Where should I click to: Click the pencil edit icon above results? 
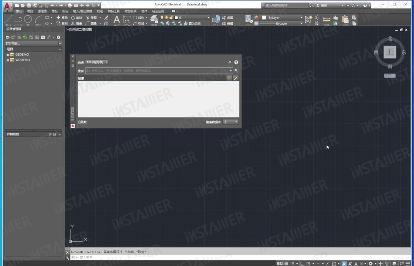236,78
